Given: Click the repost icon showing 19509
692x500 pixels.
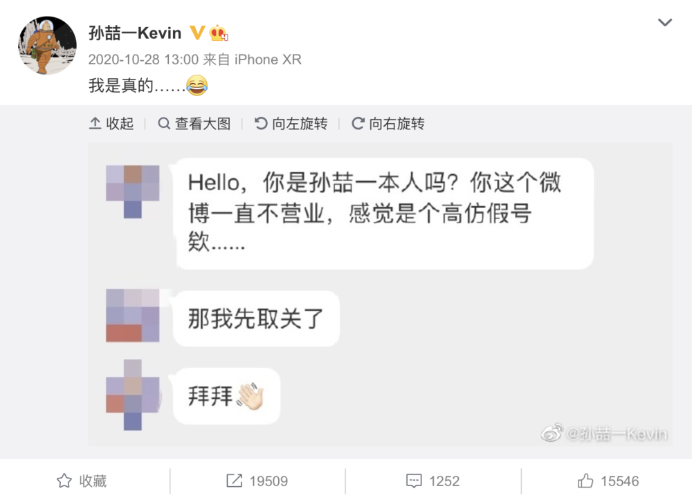Looking at the screenshot, I should (x=234, y=481).
